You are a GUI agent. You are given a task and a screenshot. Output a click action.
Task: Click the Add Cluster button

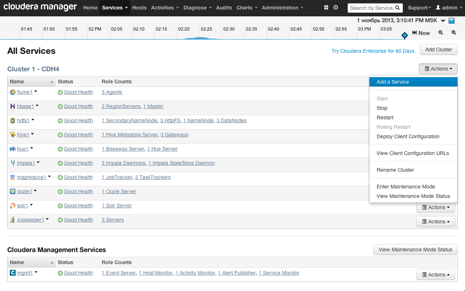click(x=439, y=49)
